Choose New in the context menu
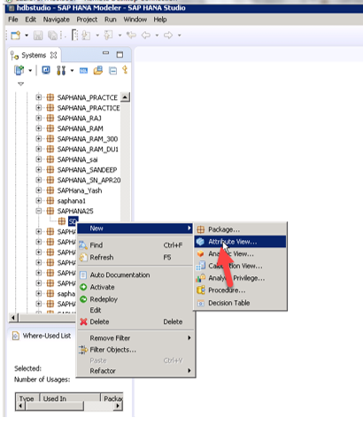The image size is (363, 425). [135, 228]
